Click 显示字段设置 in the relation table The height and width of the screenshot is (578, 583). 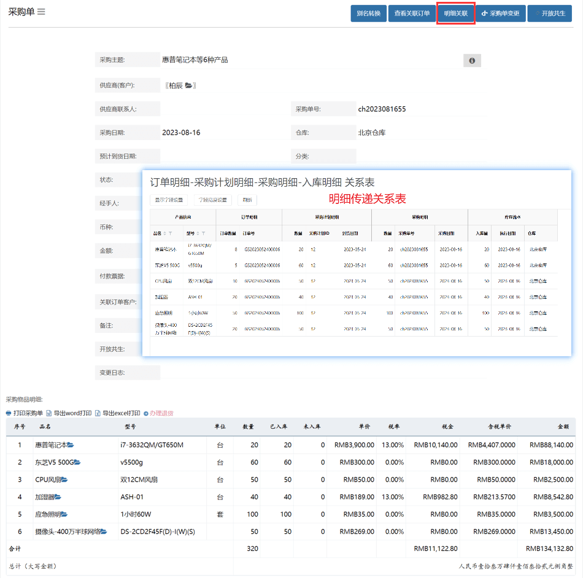point(169,200)
